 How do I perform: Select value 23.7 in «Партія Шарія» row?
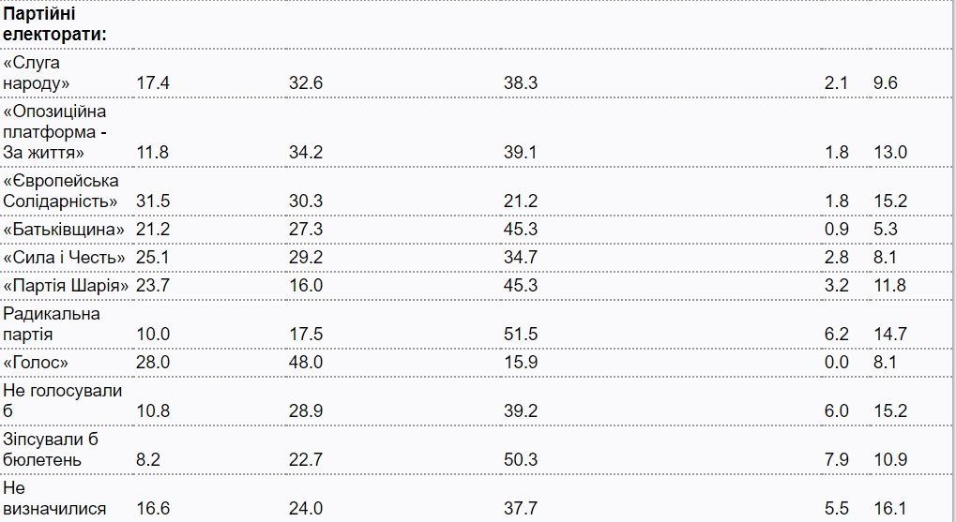153,285
